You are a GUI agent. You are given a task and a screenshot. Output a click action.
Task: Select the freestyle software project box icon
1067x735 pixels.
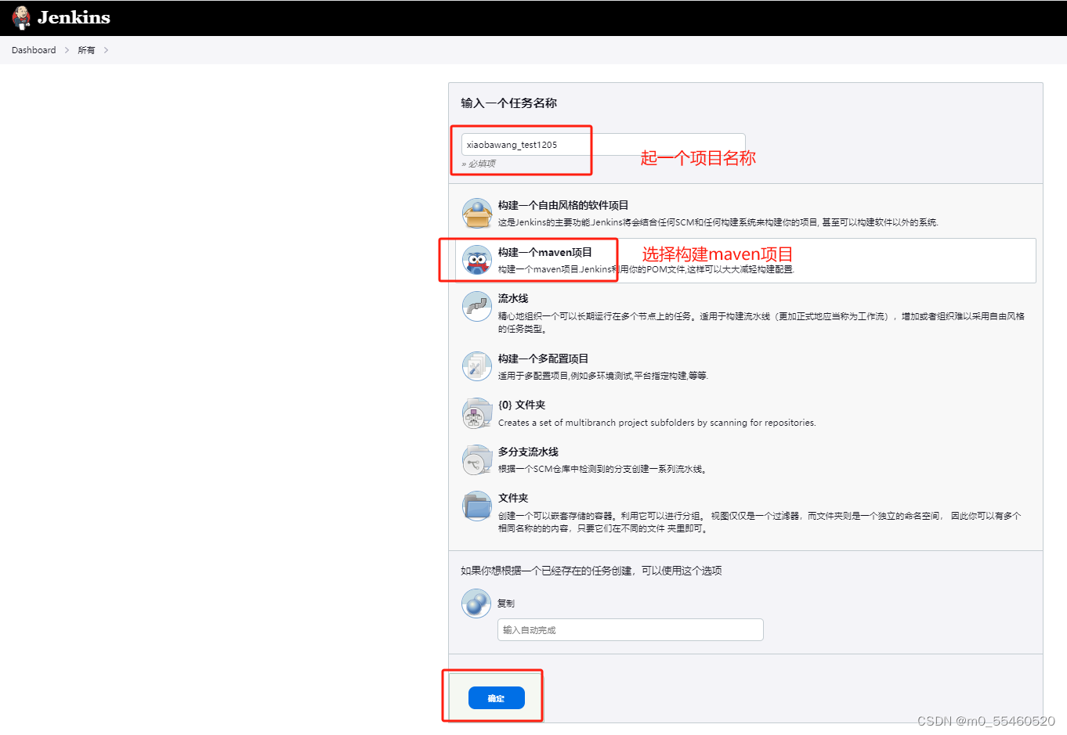[477, 214]
